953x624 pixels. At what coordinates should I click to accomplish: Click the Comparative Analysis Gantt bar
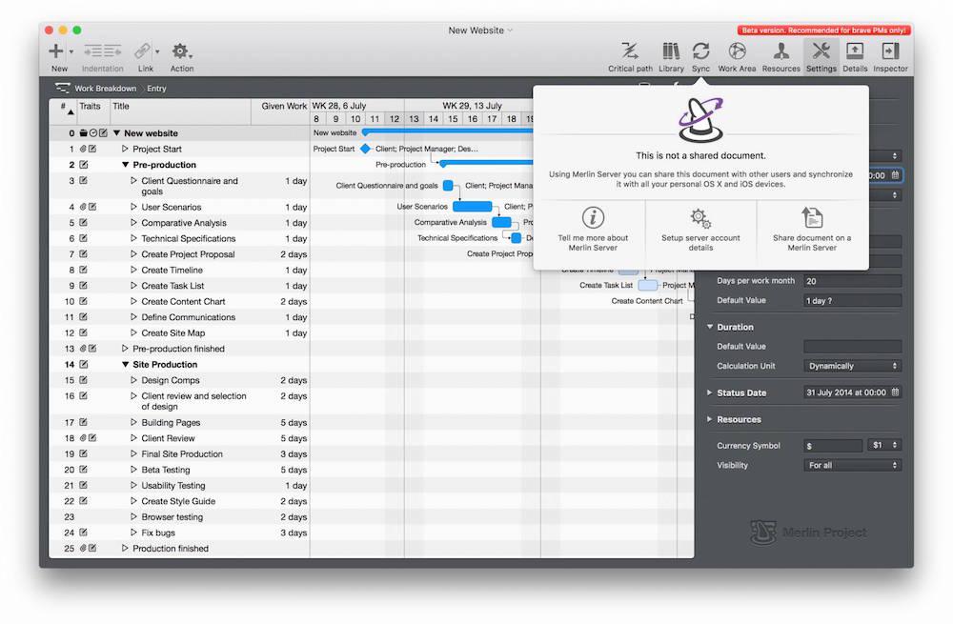click(x=501, y=222)
